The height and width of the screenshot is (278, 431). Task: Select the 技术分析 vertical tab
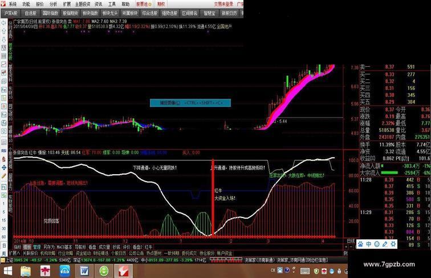tap(10, 51)
